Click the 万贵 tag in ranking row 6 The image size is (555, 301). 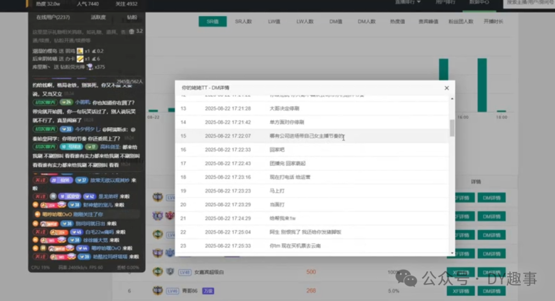(208, 291)
